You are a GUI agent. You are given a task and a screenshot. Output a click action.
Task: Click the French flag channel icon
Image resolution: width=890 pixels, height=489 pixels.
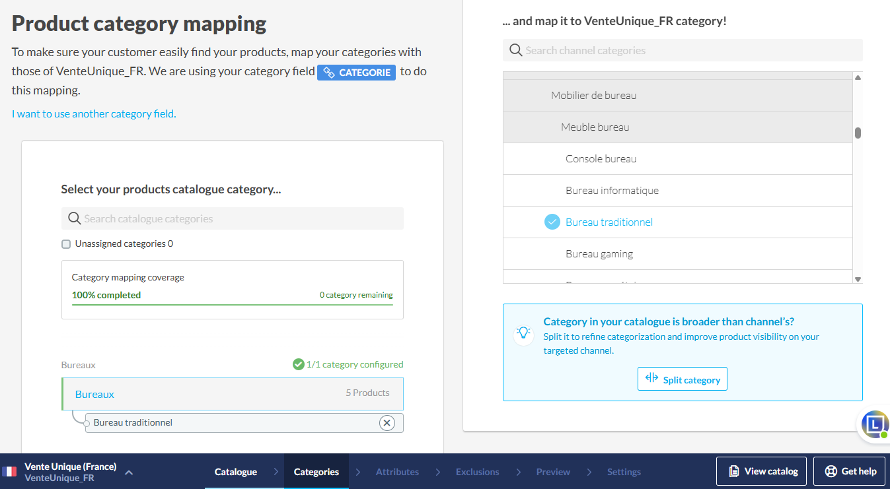[10, 472]
